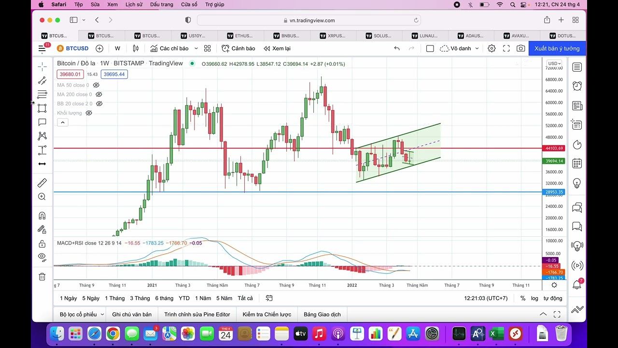This screenshot has width=618, height=348.
Task: Click Xuất bản ý tưởng publish button
Action: [557, 48]
